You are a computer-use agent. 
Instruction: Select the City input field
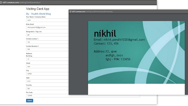point(48,74)
